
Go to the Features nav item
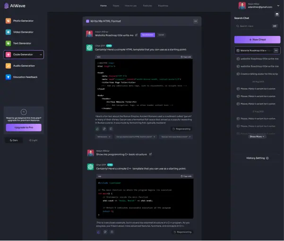click(x=147, y=6)
